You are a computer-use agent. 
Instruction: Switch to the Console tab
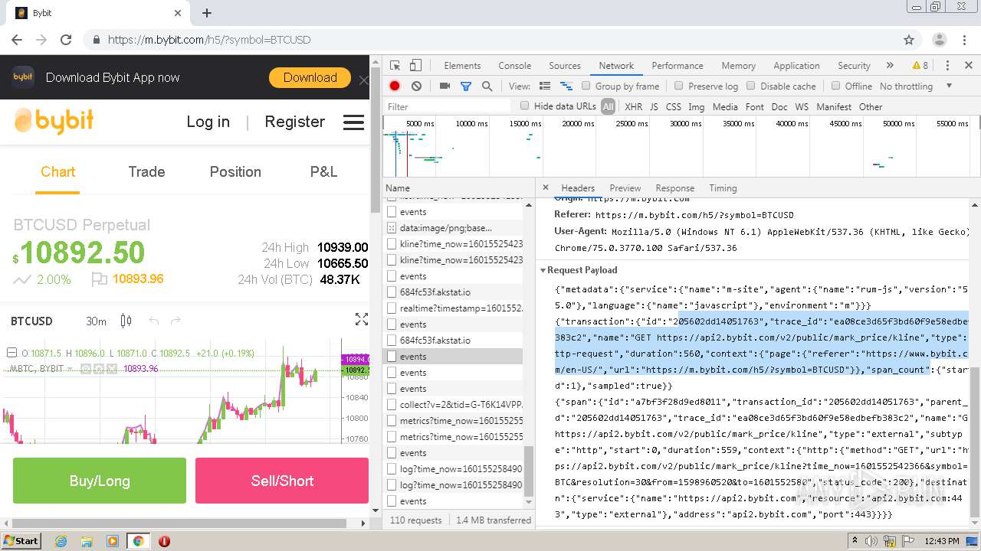pos(514,66)
